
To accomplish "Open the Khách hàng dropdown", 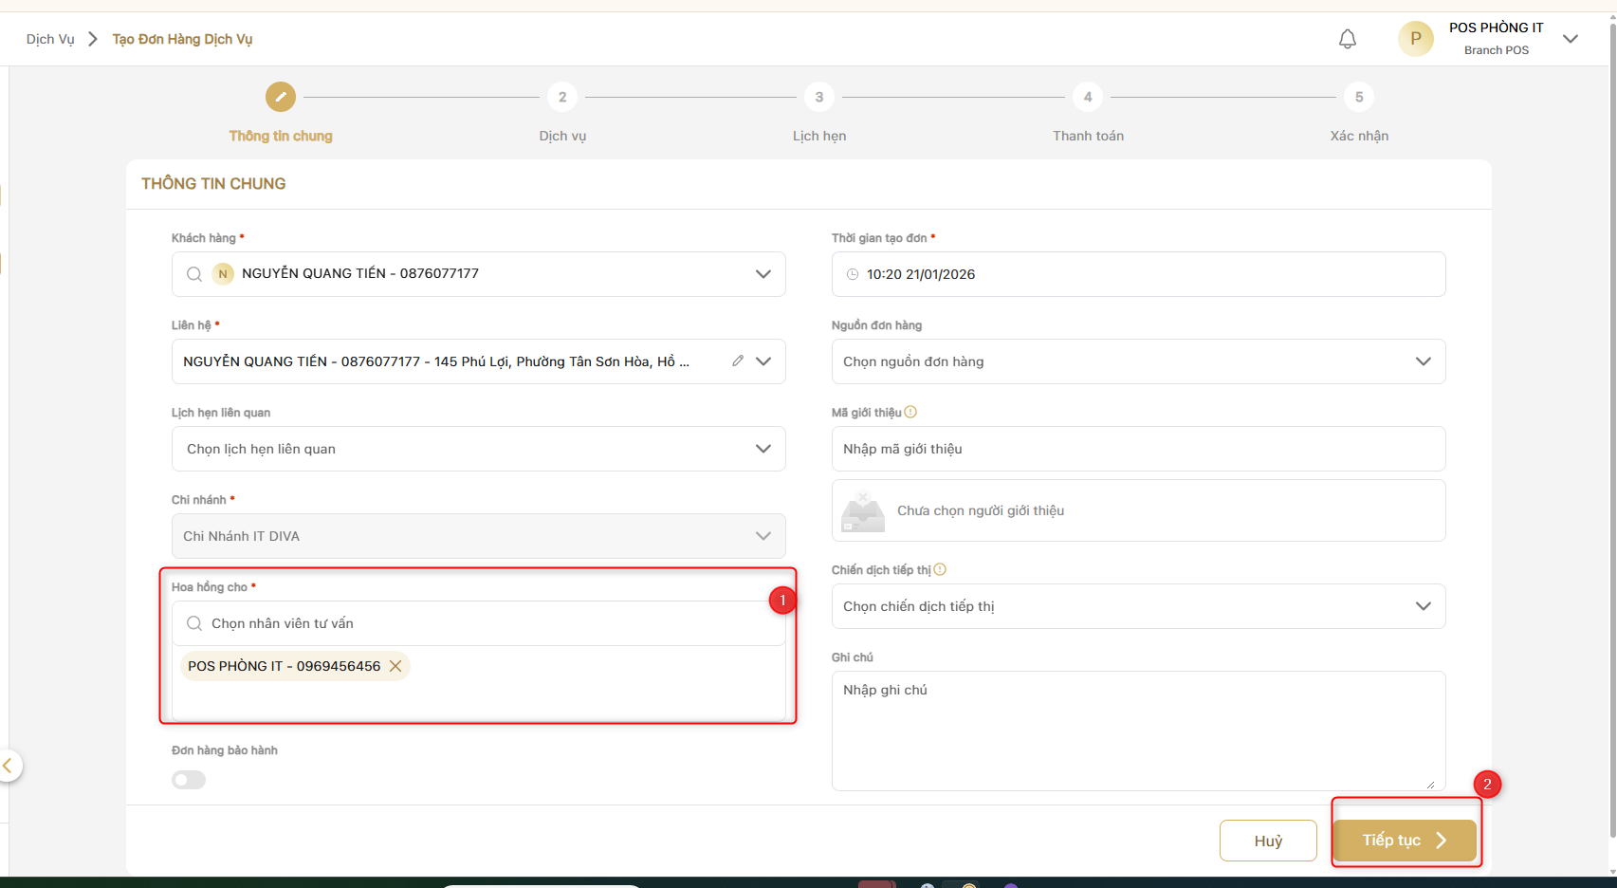I will [763, 274].
